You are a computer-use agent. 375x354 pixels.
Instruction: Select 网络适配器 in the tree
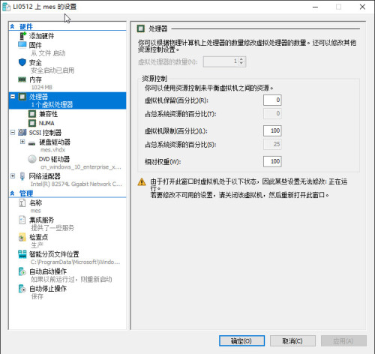(44, 176)
